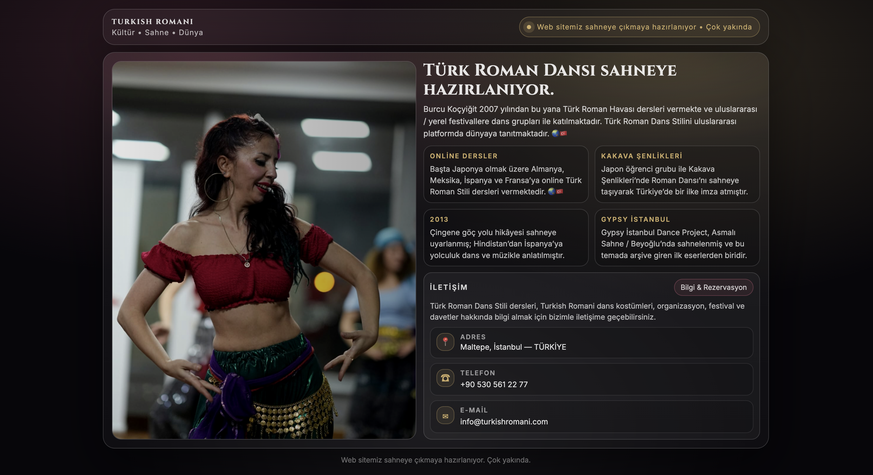The height and width of the screenshot is (475, 873).
Task: Click the dancer photo
Action: pyautogui.click(x=264, y=250)
